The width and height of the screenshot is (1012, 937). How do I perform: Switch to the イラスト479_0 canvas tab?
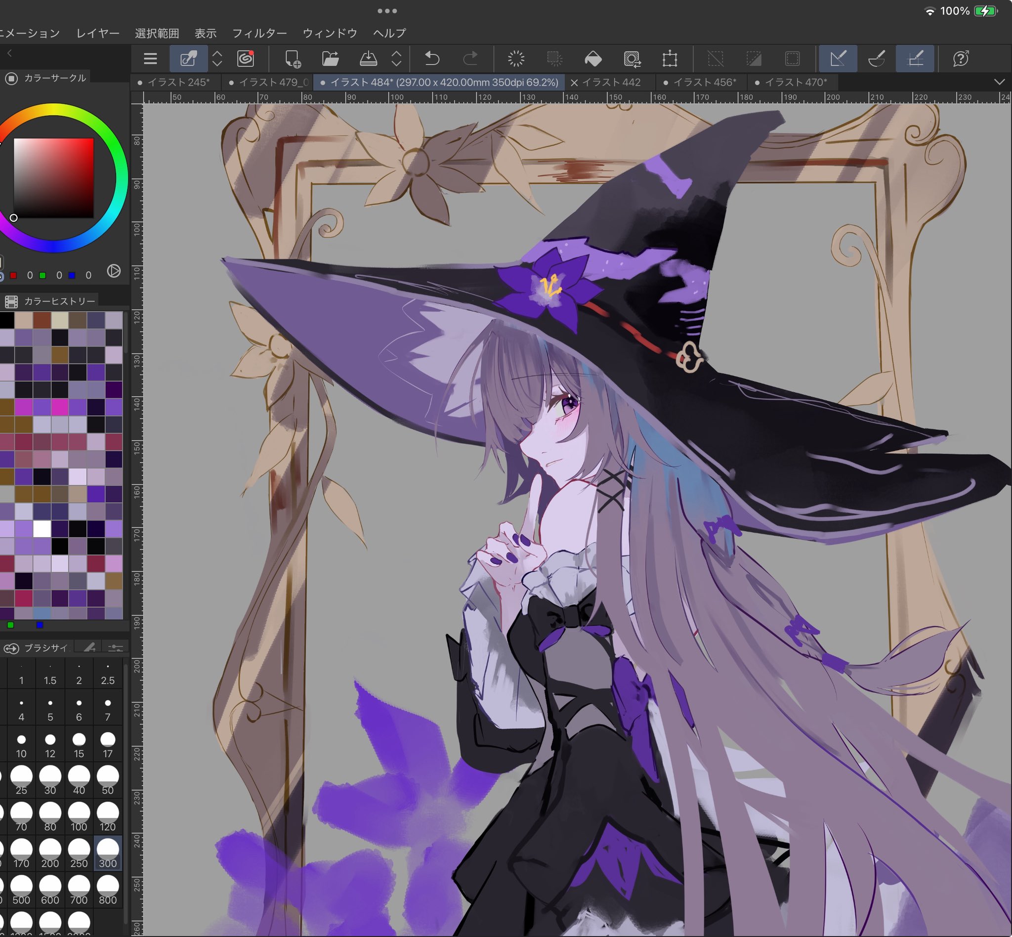coord(268,82)
